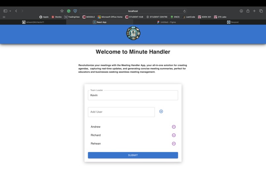
Task: Remove Richard with the minus icon
Action: (x=174, y=135)
